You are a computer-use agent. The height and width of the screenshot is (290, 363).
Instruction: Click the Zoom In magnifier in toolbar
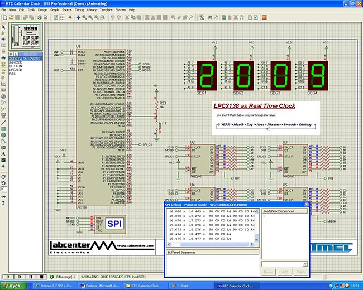pyautogui.click(x=84, y=17)
